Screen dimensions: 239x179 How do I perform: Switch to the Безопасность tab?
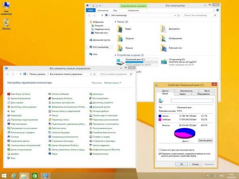coord(186,91)
